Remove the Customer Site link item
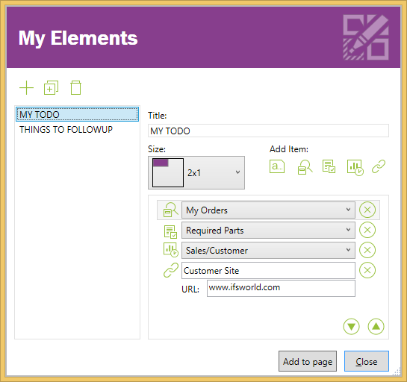 [367, 270]
